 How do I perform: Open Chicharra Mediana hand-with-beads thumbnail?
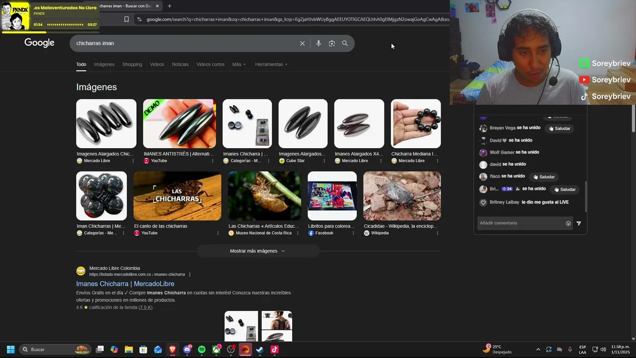[x=416, y=123]
